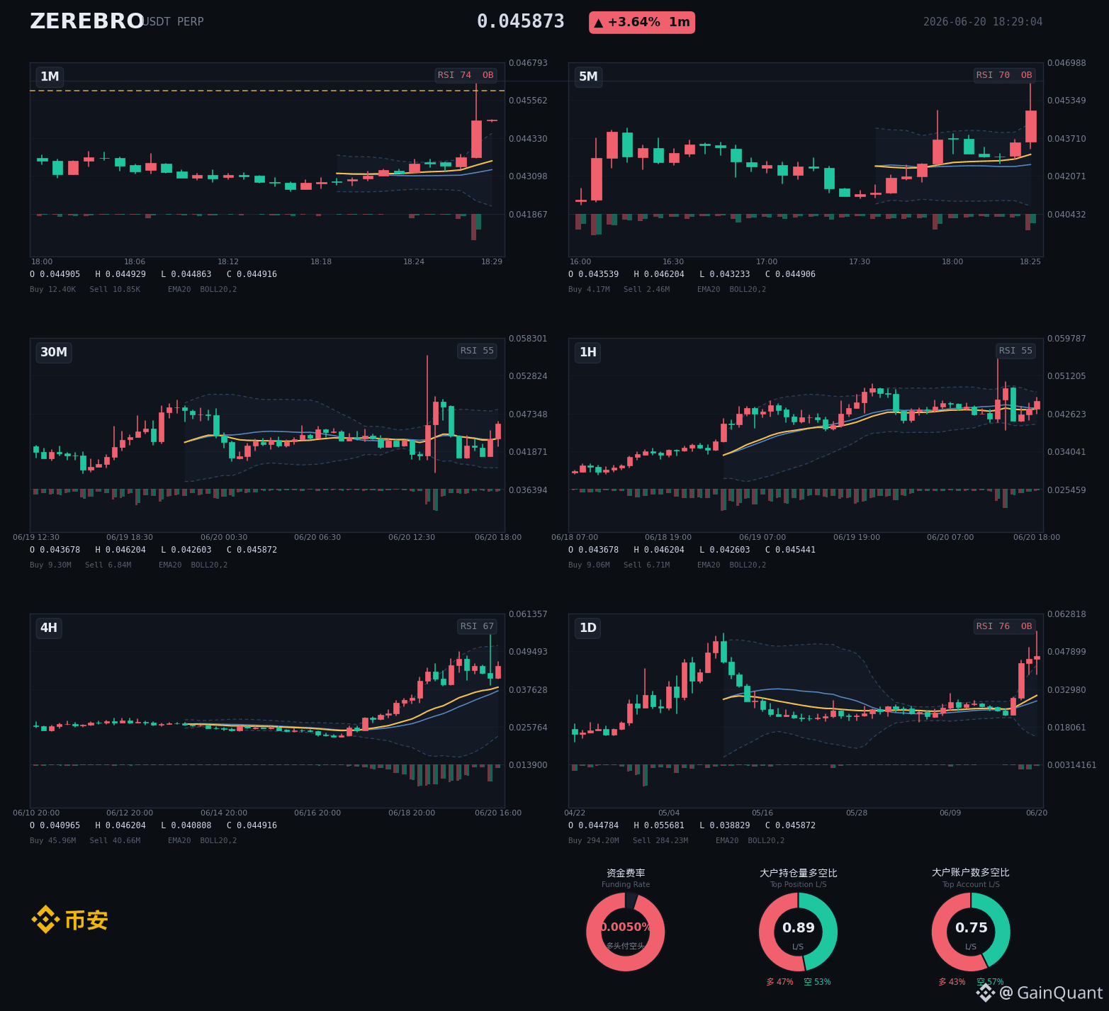
Task: Select the 4H timeframe label
Action: (49, 628)
